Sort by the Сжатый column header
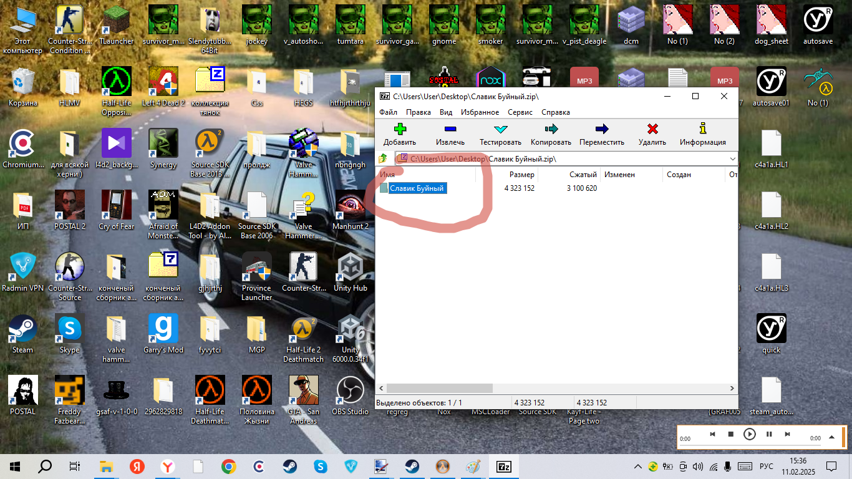Viewport: 852px width, 479px height. click(x=569, y=175)
